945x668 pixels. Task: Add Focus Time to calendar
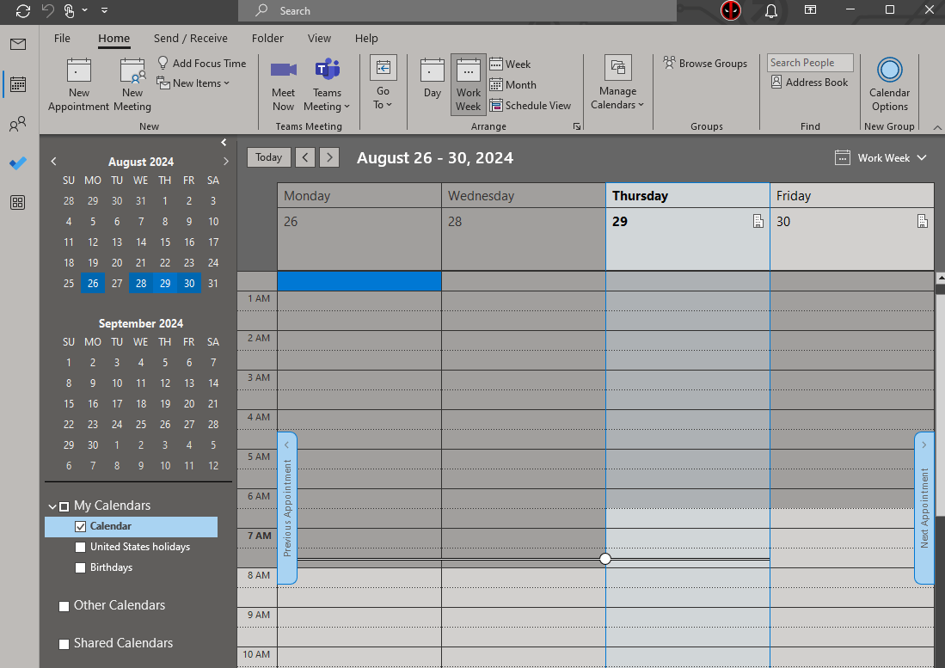pyautogui.click(x=202, y=63)
